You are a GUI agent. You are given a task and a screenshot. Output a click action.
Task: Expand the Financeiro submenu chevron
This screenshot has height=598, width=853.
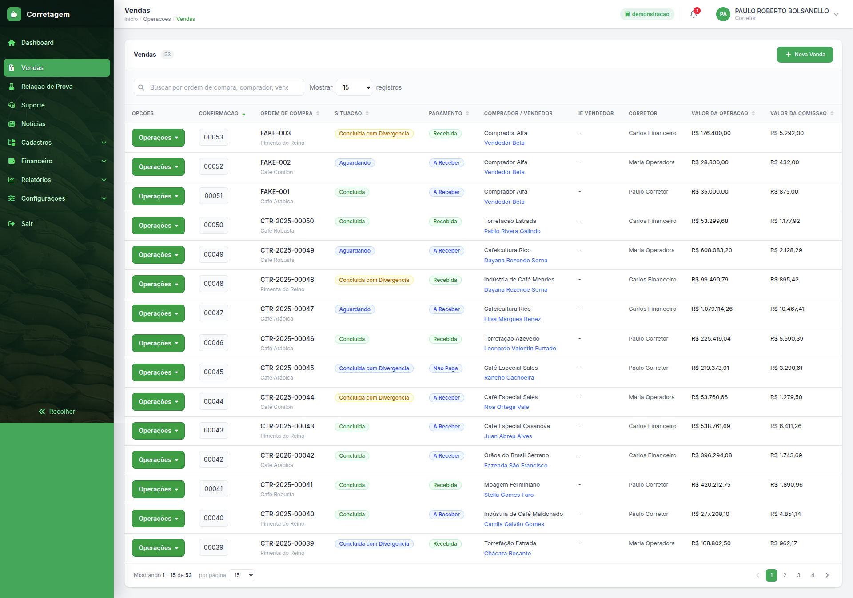click(104, 161)
